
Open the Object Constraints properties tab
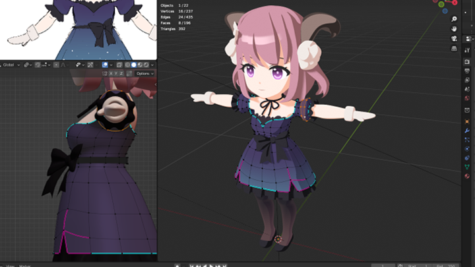point(467,158)
